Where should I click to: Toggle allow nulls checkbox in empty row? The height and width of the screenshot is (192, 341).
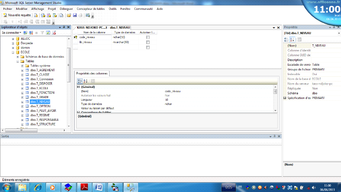[x=148, y=47]
